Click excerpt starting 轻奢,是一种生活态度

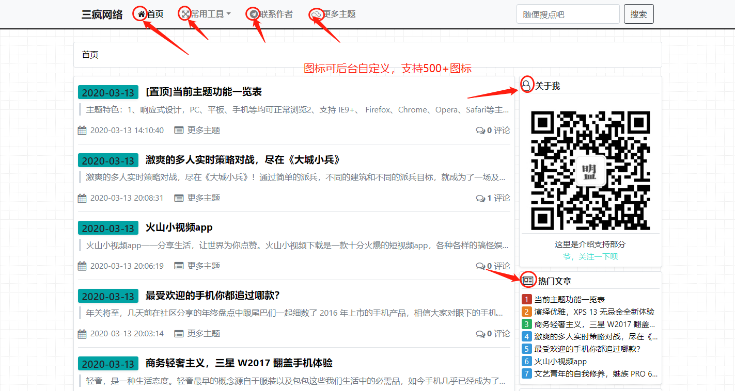295,381
